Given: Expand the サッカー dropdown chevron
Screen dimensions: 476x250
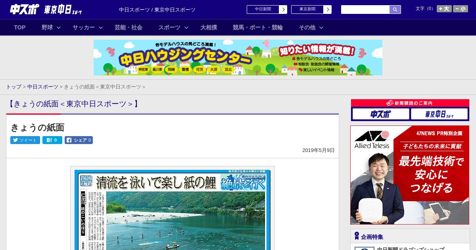Looking at the screenshot, I should pos(101,27).
